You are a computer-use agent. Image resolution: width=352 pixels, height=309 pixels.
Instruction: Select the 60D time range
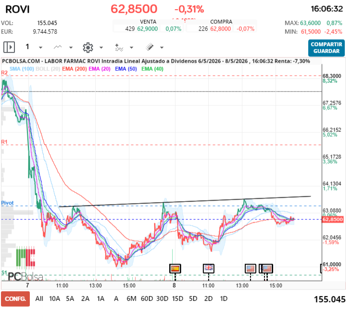[147, 299]
